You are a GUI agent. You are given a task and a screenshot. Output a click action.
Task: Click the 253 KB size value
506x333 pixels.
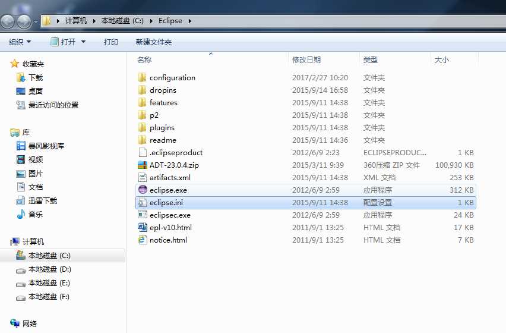pos(461,177)
